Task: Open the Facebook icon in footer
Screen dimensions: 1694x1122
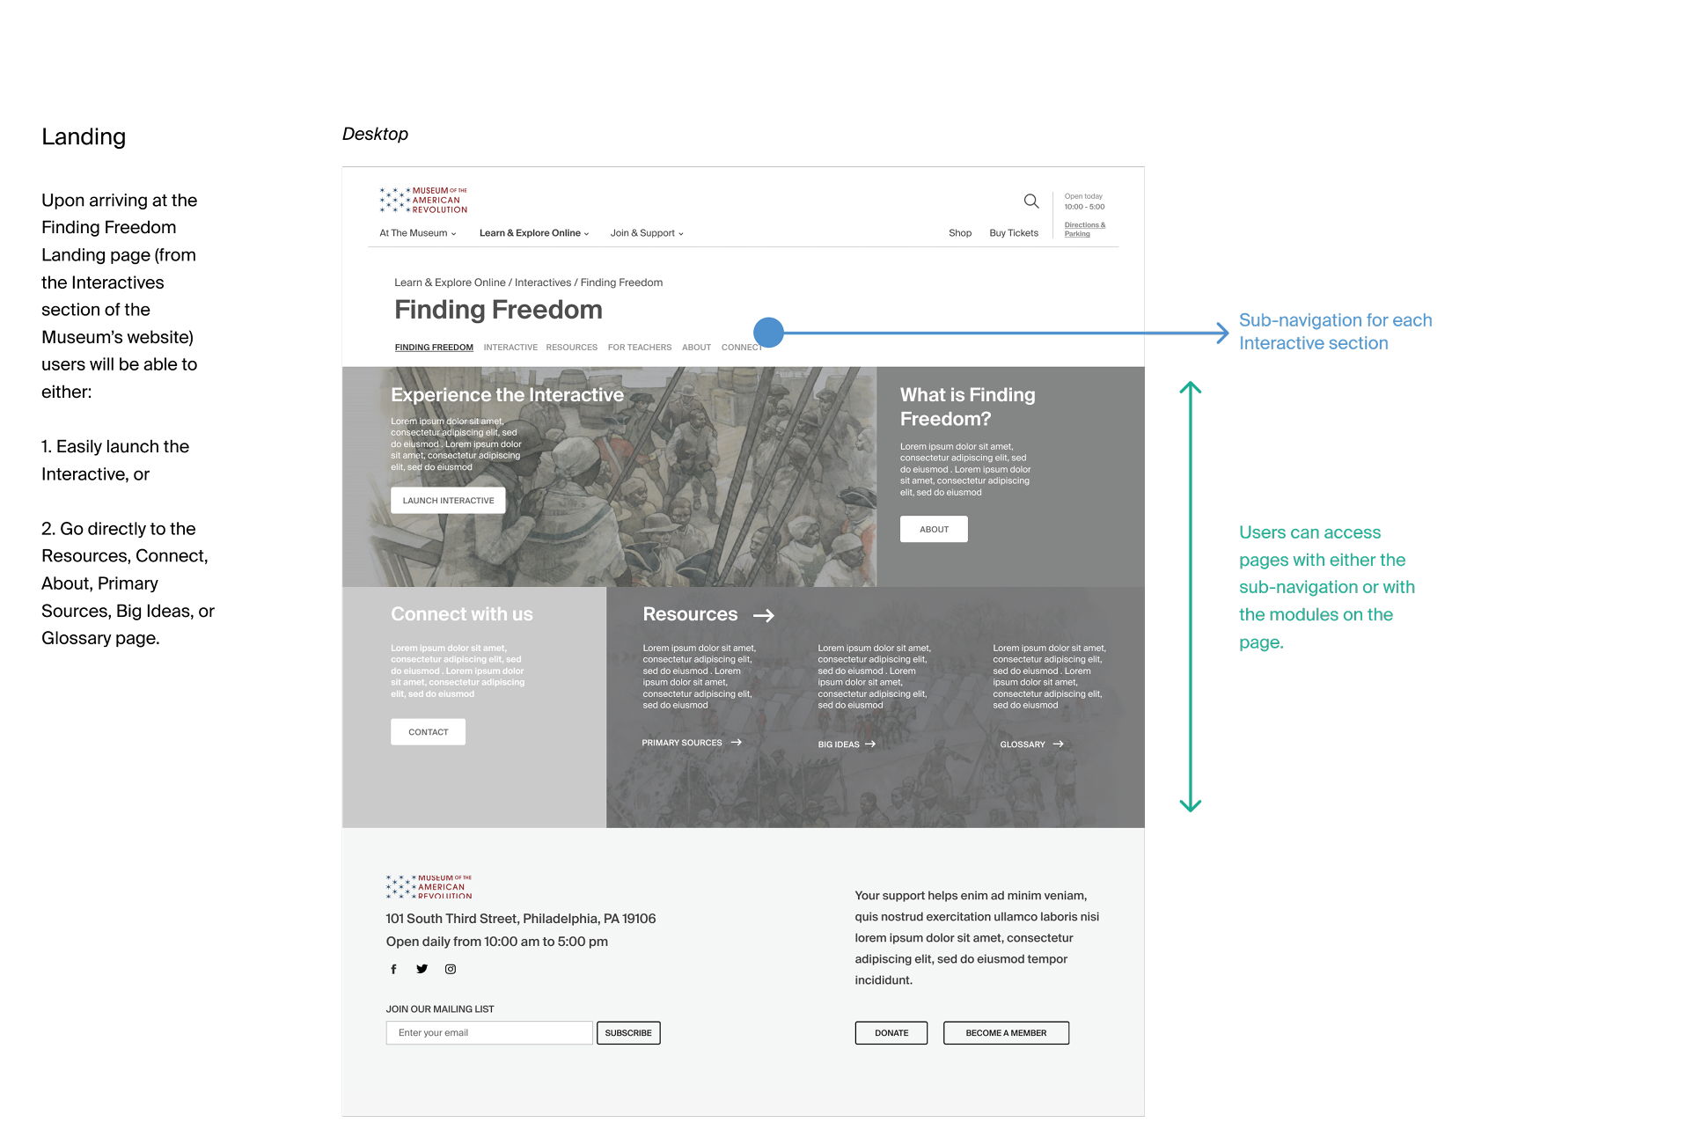Action: coord(393,969)
